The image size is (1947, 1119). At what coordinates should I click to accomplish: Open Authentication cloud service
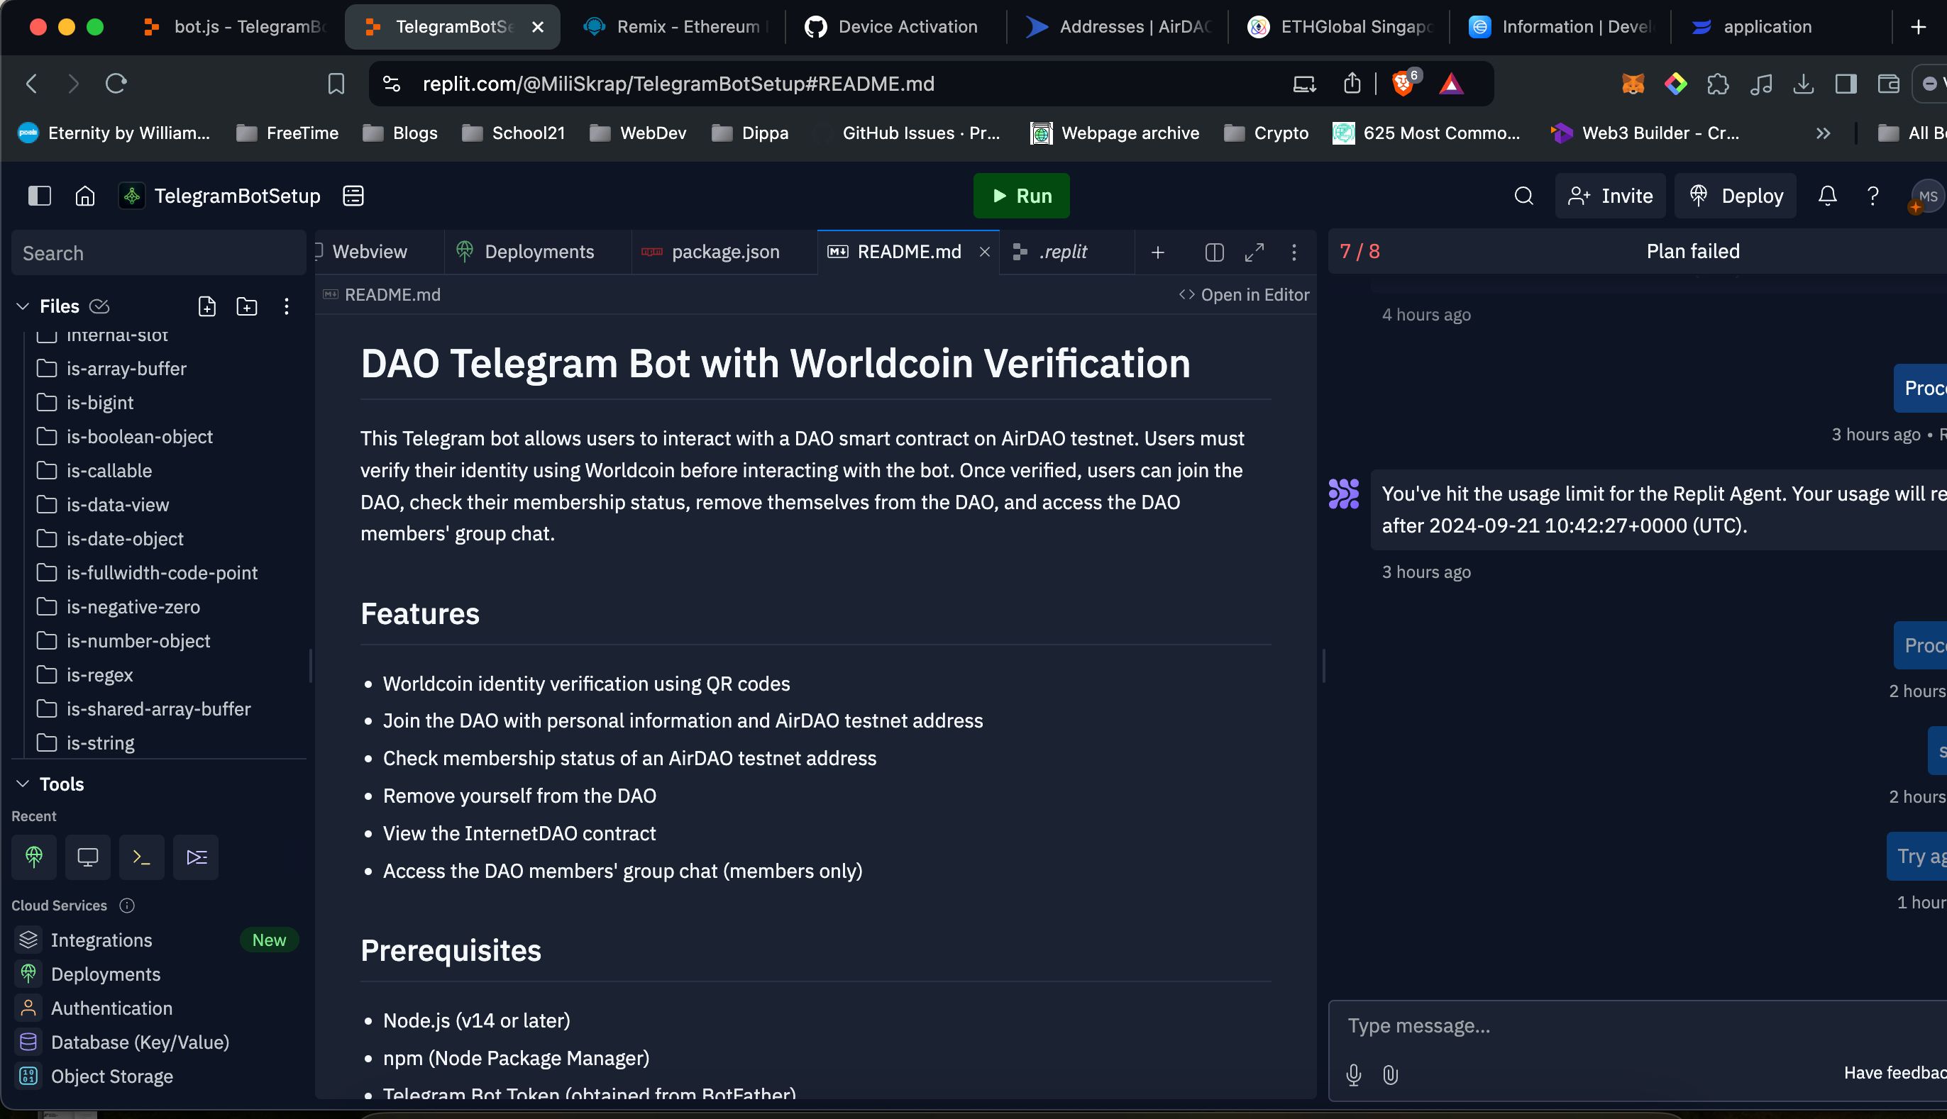pyautogui.click(x=111, y=1008)
